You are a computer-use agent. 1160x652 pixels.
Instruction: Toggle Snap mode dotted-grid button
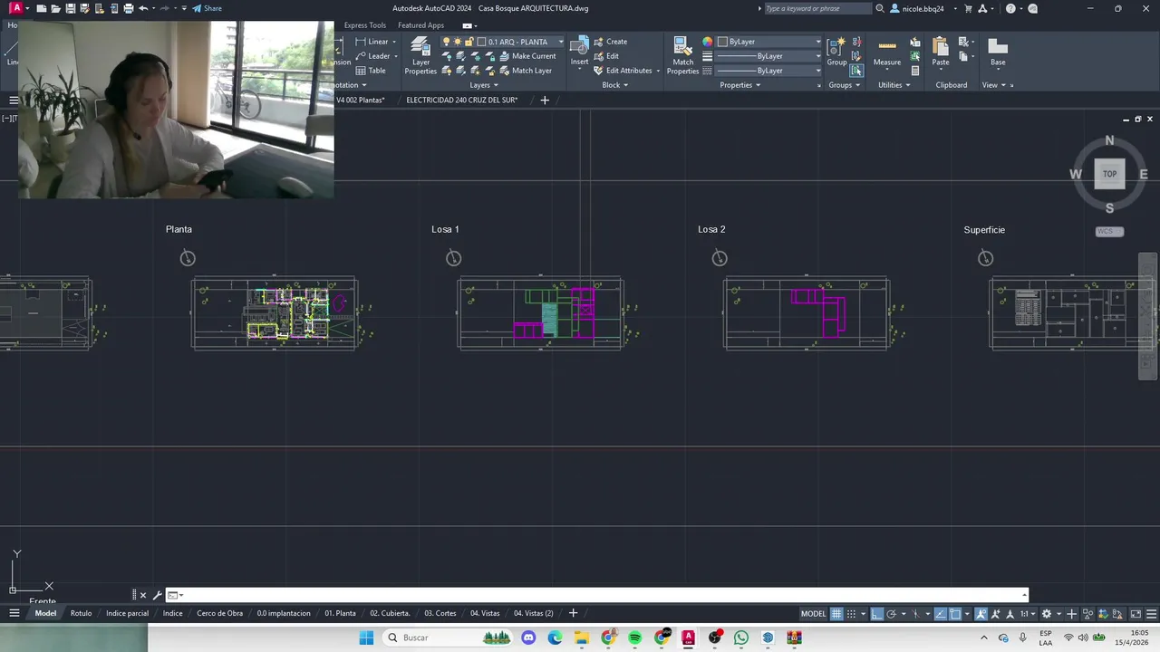click(851, 614)
